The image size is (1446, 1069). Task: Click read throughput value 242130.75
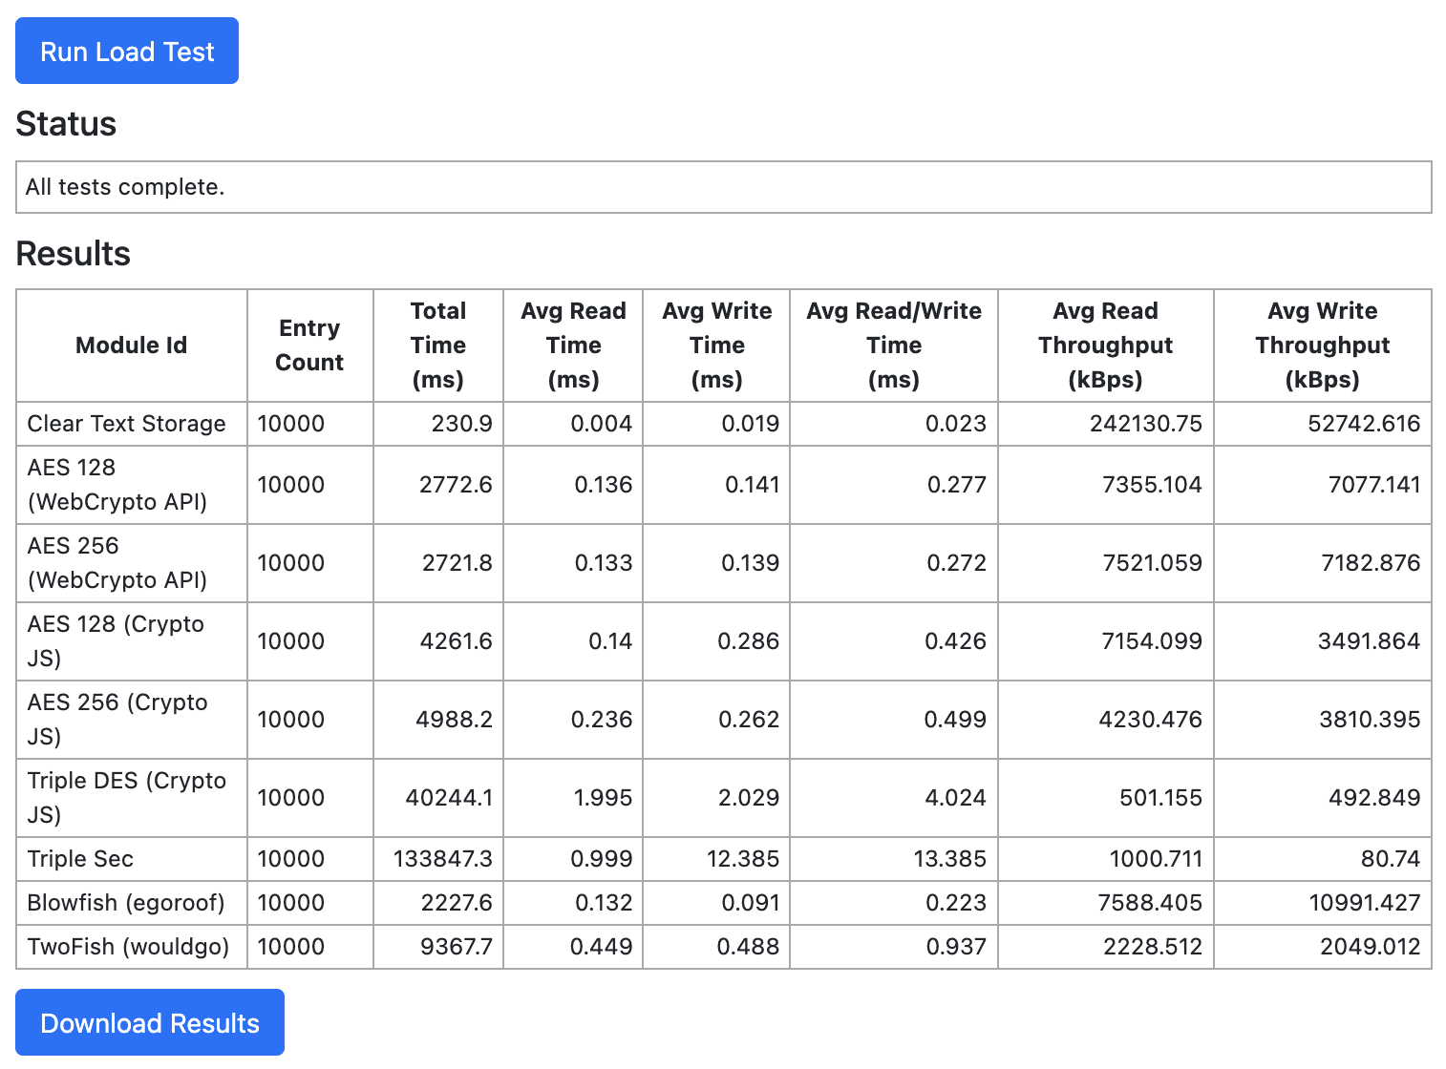click(1146, 424)
